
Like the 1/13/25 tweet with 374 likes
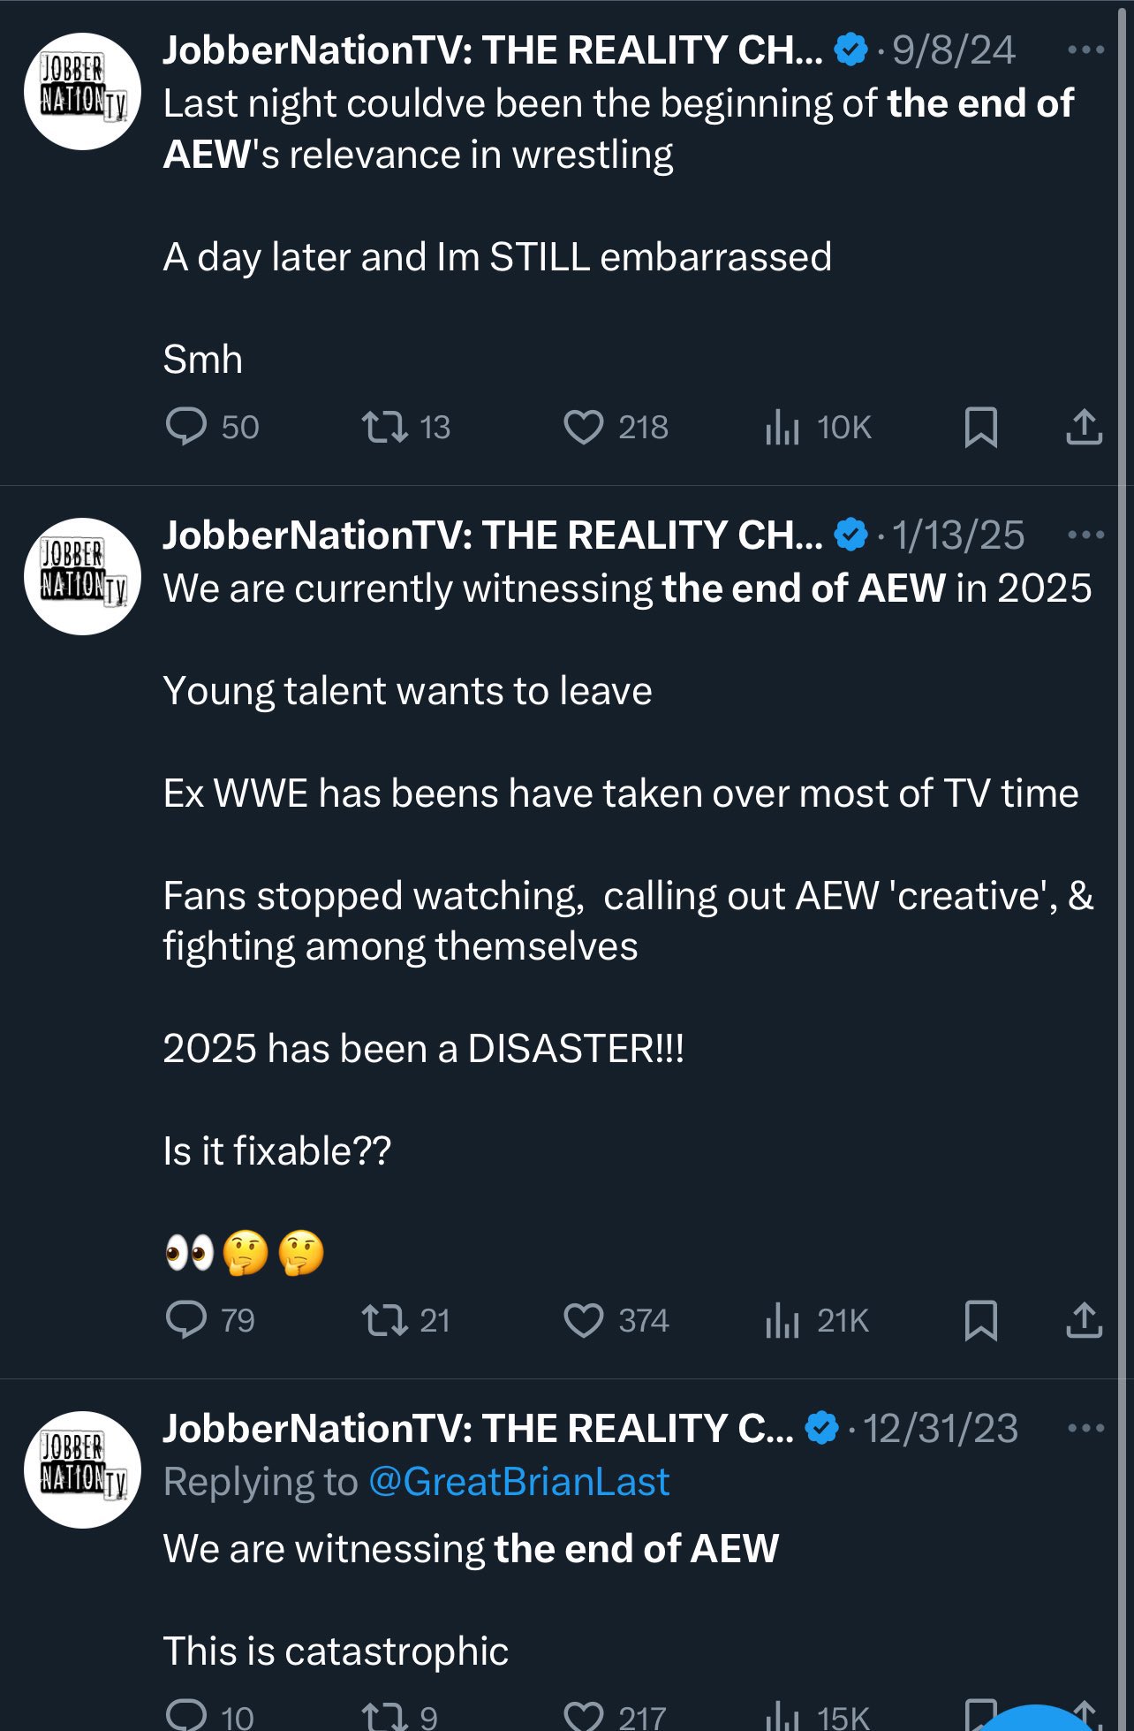[584, 1320]
